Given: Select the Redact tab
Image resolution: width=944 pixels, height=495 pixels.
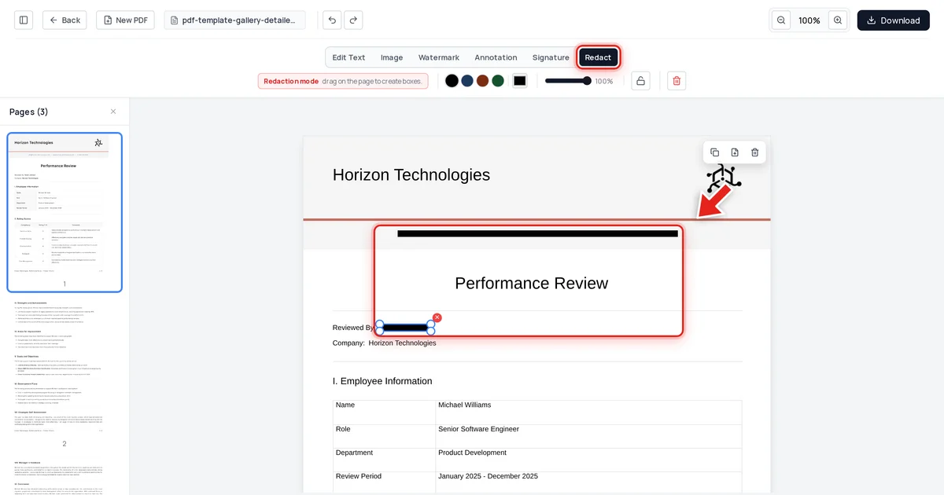Looking at the screenshot, I should pos(598,57).
